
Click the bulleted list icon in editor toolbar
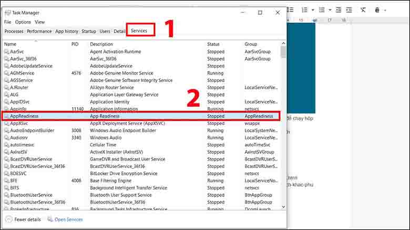click(x=322, y=10)
